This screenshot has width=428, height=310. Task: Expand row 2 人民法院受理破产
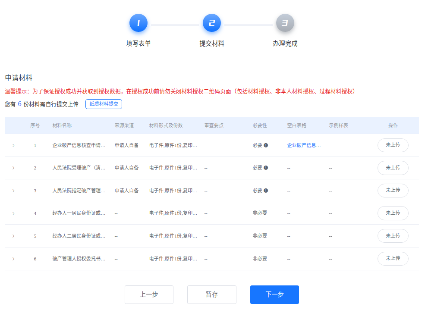coord(13,168)
